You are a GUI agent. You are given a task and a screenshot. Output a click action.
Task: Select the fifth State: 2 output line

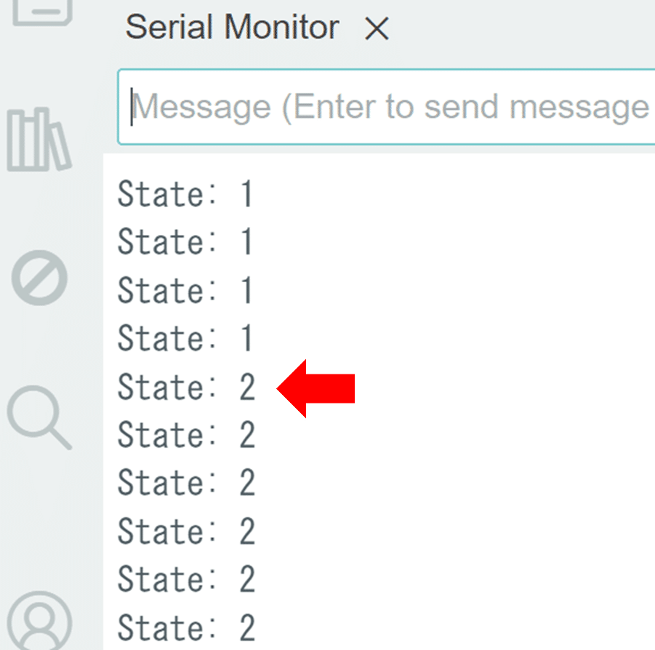[x=186, y=579]
